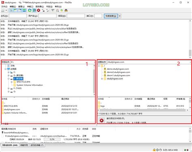Switch to 成功的传输 (7) tab
Image resolution: width=192 pixels, height=152 pixels.
(37, 145)
